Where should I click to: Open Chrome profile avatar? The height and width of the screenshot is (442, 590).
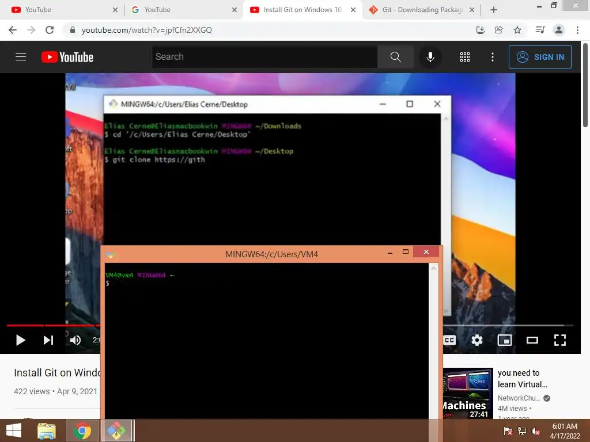559,30
